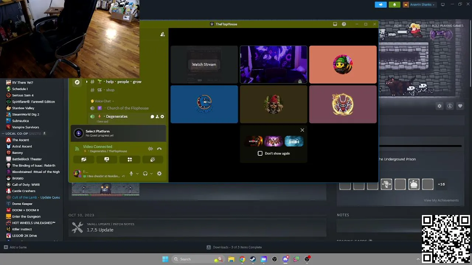Open File Explorer from taskbar
This screenshot has height=265, width=472.
tap(231, 259)
